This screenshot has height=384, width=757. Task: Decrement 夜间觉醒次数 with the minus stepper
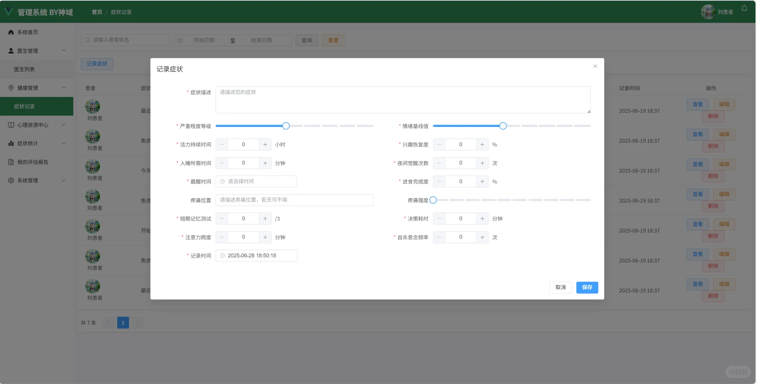439,163
